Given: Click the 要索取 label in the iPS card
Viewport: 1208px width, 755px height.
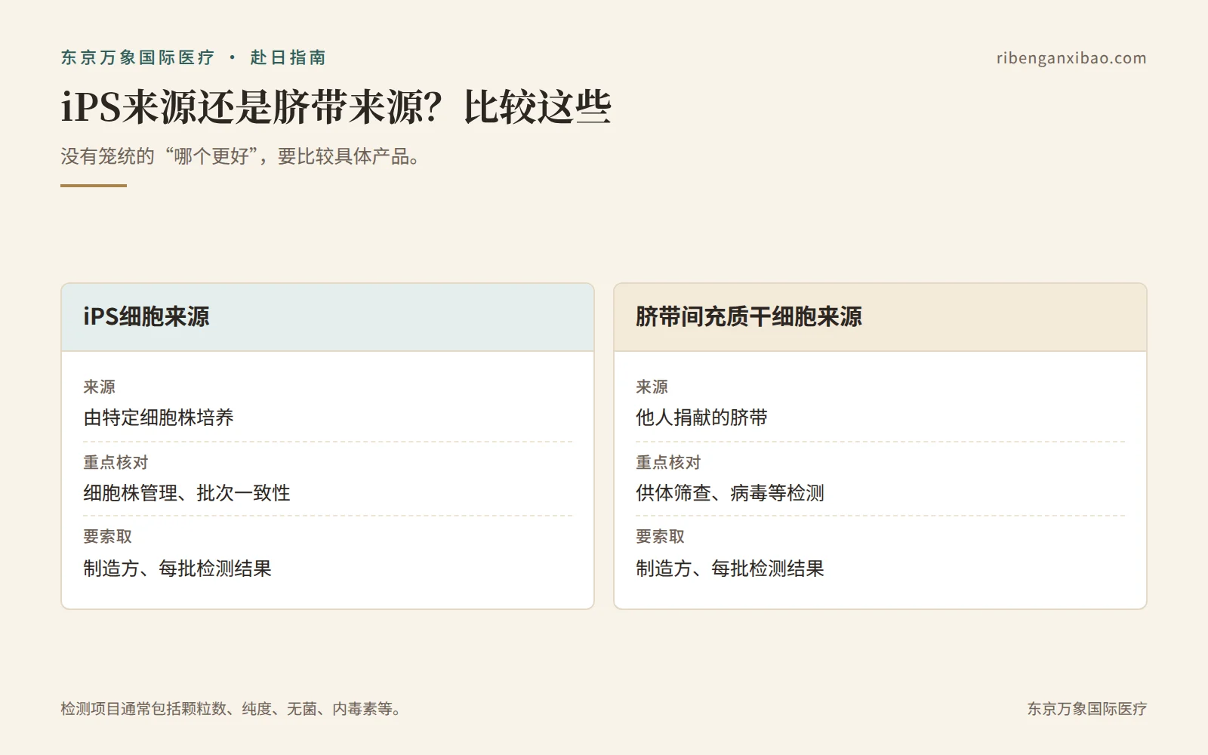Looking at the screenshot, I should [x=107, y=537].
